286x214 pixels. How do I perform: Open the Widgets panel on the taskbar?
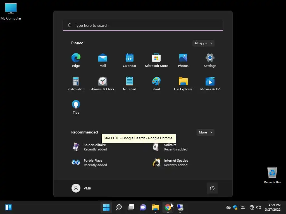click(8, 207)
